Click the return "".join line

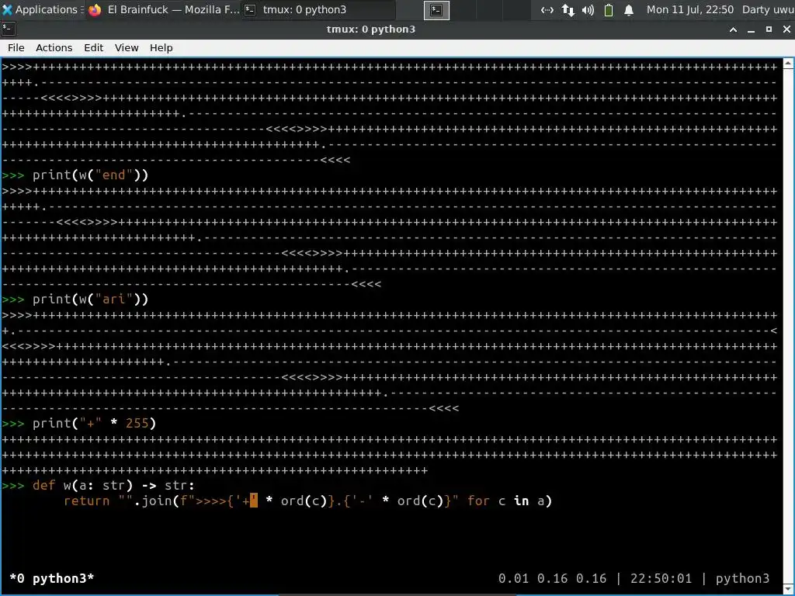tap(307, 501)
